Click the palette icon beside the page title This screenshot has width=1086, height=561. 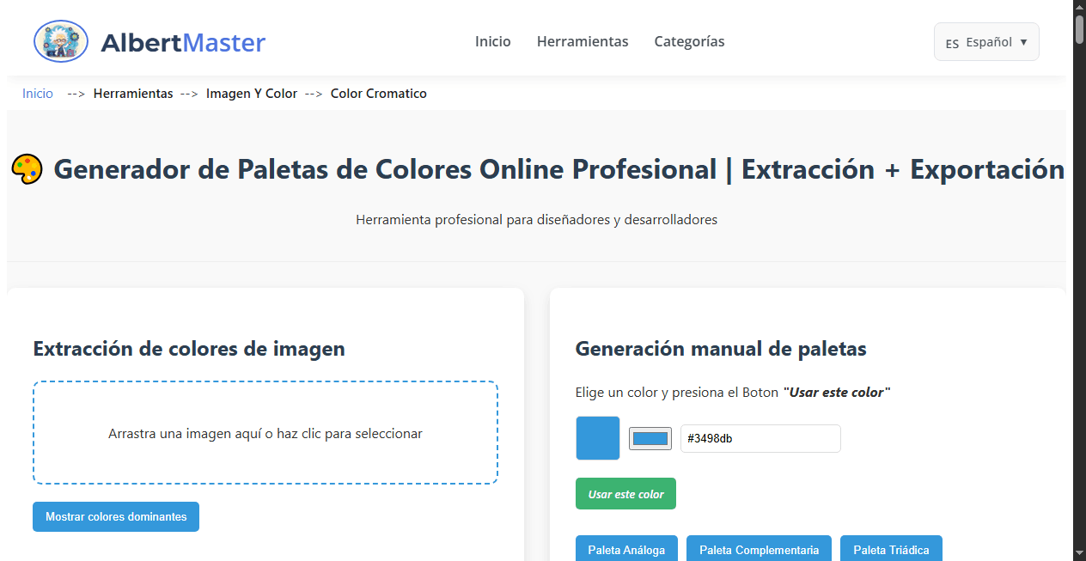[x=27, y=169]
